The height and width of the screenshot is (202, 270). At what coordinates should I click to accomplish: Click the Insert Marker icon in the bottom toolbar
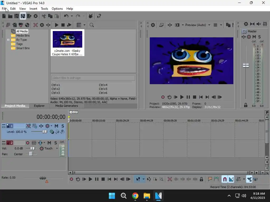[210, 179]
